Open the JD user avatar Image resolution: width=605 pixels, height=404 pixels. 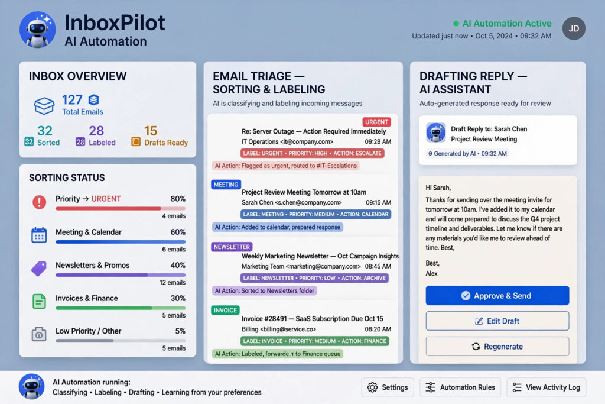point(573,28)
